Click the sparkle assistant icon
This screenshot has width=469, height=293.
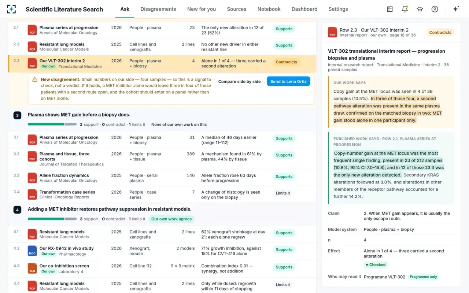(x=456, y=9)
